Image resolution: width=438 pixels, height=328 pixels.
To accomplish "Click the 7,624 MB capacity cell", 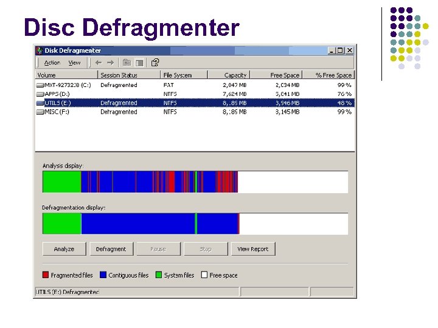I will point(235,94).
